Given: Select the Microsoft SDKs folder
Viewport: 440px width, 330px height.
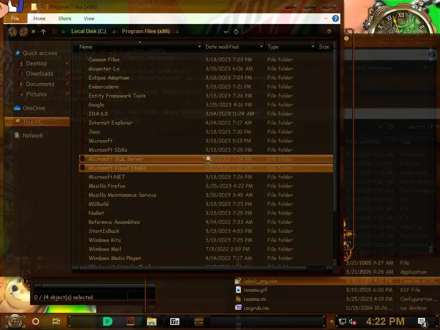Looking at the screenshot, I should 206,150.
